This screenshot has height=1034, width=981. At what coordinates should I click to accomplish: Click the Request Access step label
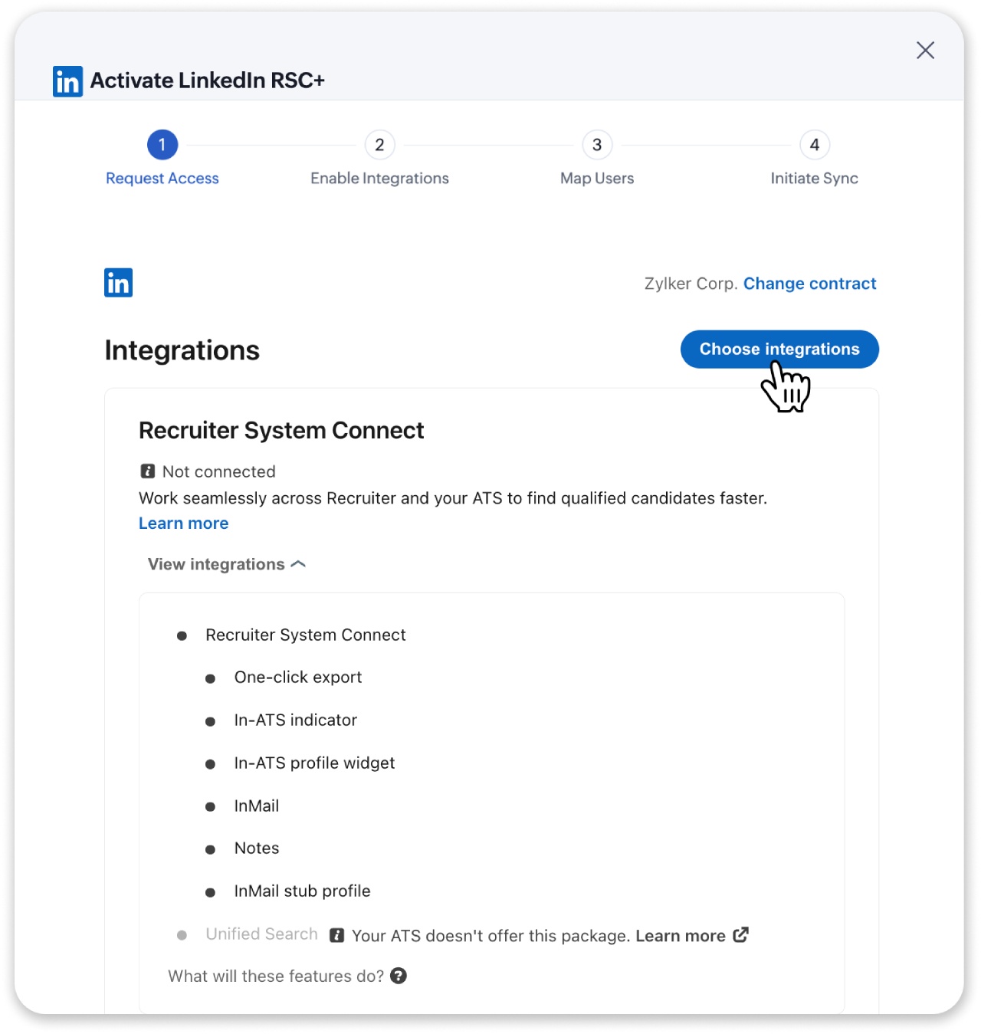point(162,179)
